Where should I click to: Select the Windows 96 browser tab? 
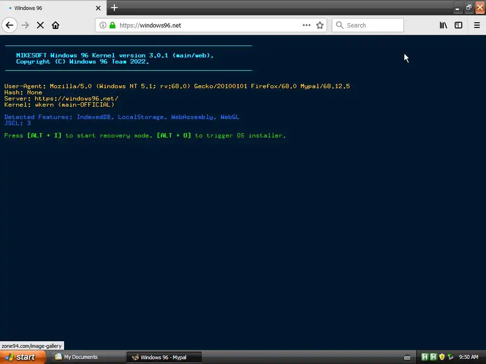tap(53, 8)
